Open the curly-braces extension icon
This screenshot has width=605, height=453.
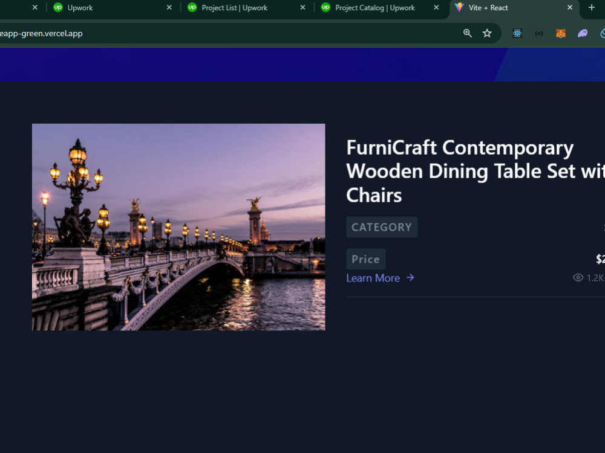(539, 33)
